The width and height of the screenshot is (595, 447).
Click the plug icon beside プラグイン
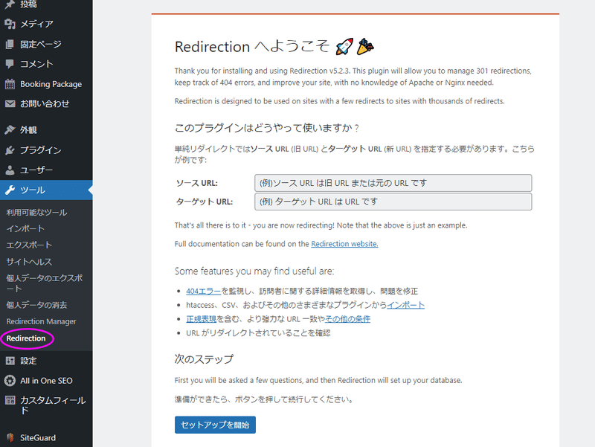coord(10,150)
